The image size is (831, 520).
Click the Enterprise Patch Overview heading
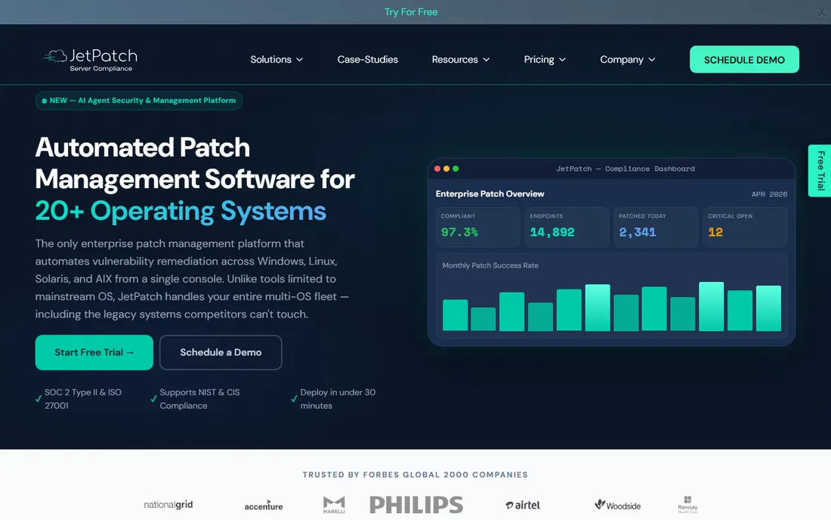(x=490, y=194)
